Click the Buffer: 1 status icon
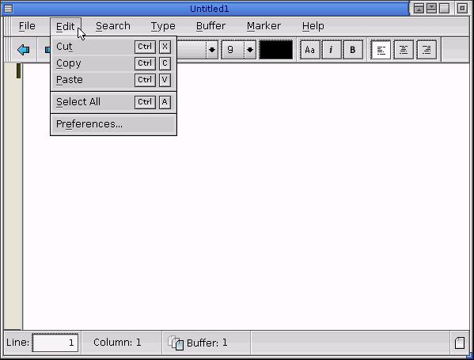The image size is (474, 360). [176, 343]
